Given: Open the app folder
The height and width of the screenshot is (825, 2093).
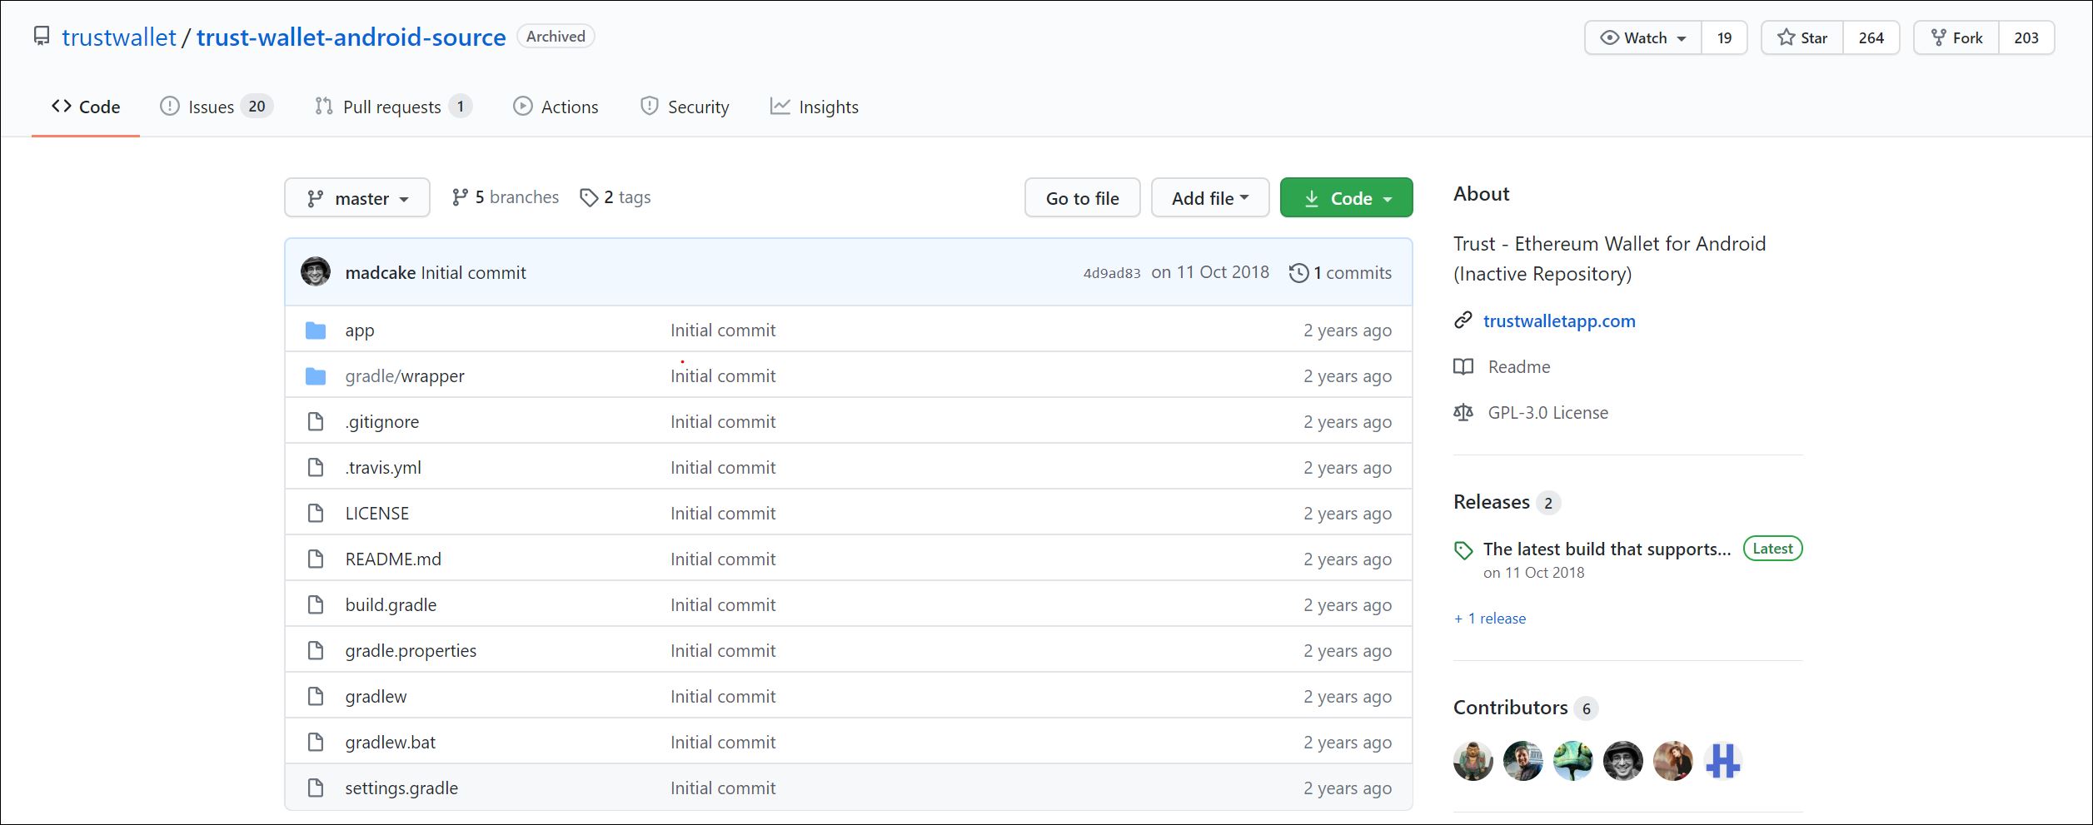Looking at the screenshot, I should (x=360, y=330).
